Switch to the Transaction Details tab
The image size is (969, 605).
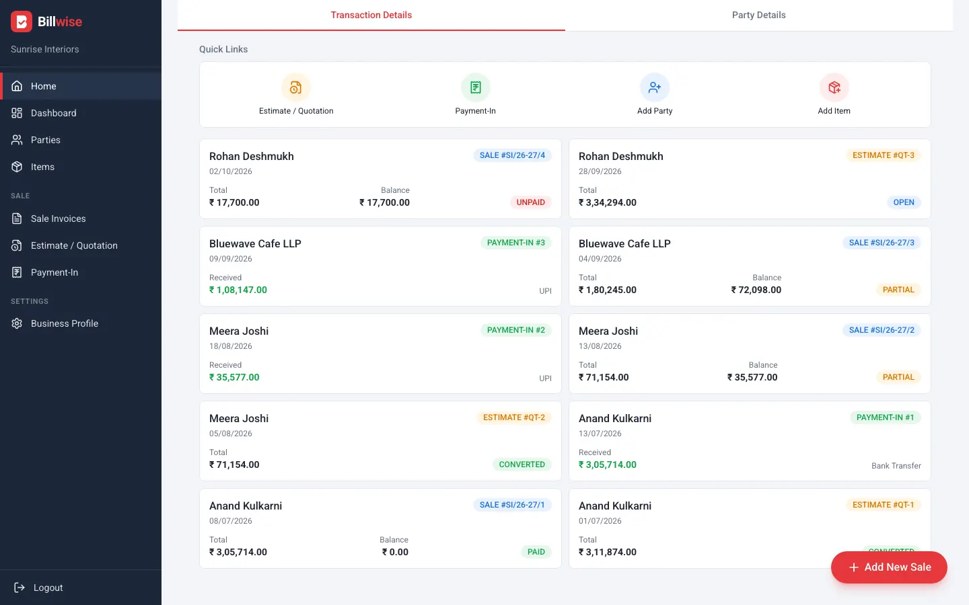pos(371,15)
